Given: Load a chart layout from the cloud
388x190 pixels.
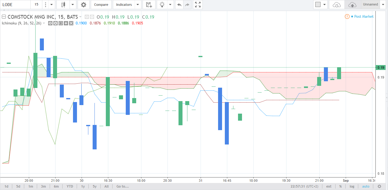Looking at the screenshot, I should [336, 4].
